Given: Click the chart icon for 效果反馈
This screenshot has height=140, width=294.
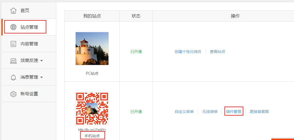Looking at the screenshot, I should (13, 61).
